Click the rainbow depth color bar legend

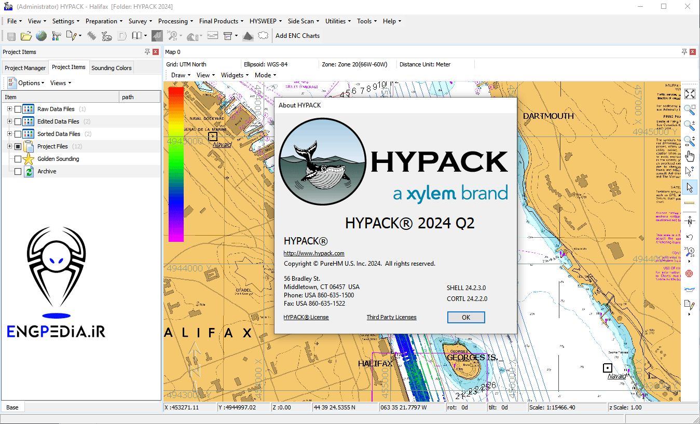[176, 164]
